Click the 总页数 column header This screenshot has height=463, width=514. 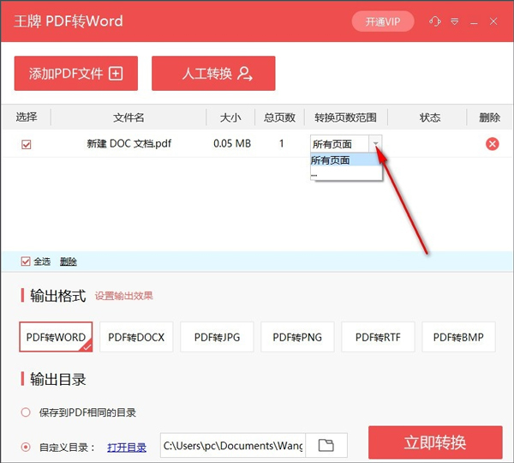point(279,117)
